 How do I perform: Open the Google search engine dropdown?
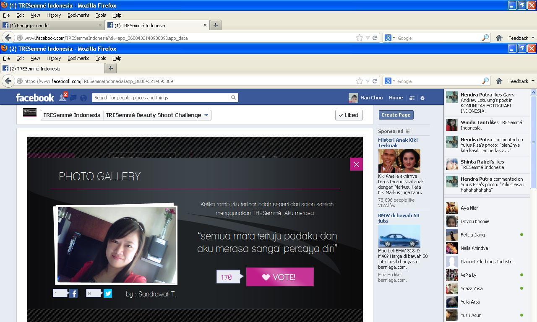pos(390,81)
